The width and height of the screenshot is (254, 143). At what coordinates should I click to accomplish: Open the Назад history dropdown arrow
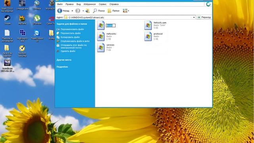pyautogui.click(x=72, y=11)
